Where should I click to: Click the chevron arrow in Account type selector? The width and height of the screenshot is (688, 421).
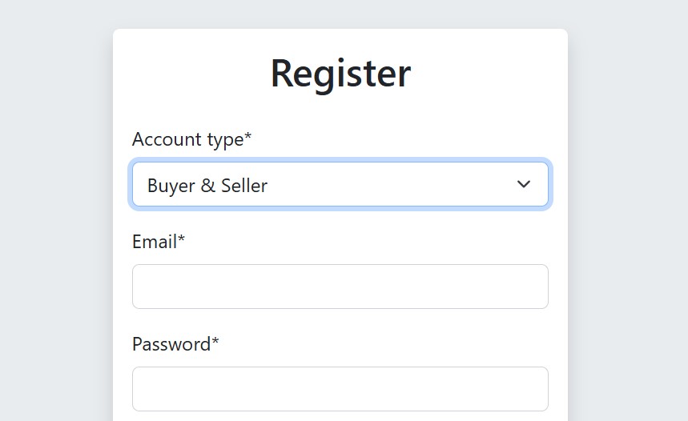[524, 184]
